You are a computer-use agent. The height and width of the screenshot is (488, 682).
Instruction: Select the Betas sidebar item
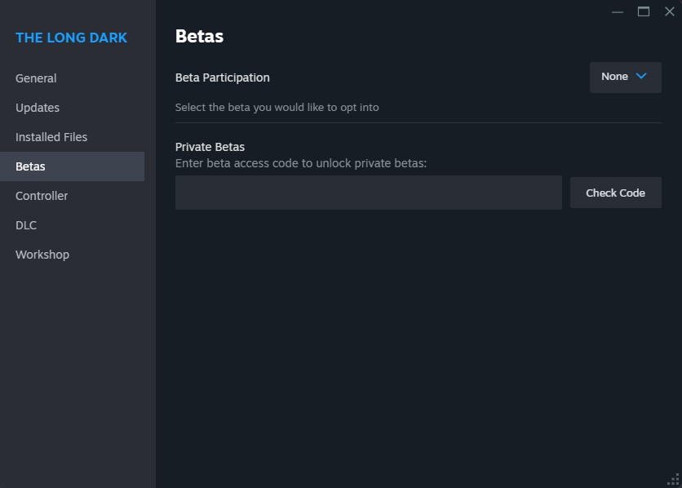tap(72, 166)
